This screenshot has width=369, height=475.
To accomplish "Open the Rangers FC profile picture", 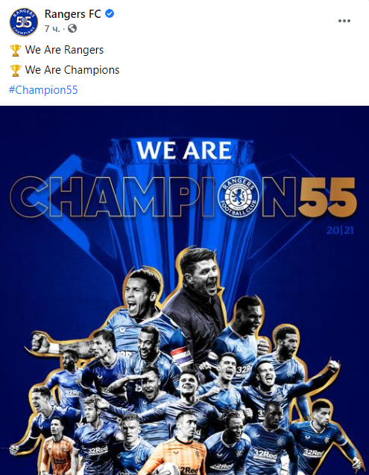I will [x=24, y=22].
